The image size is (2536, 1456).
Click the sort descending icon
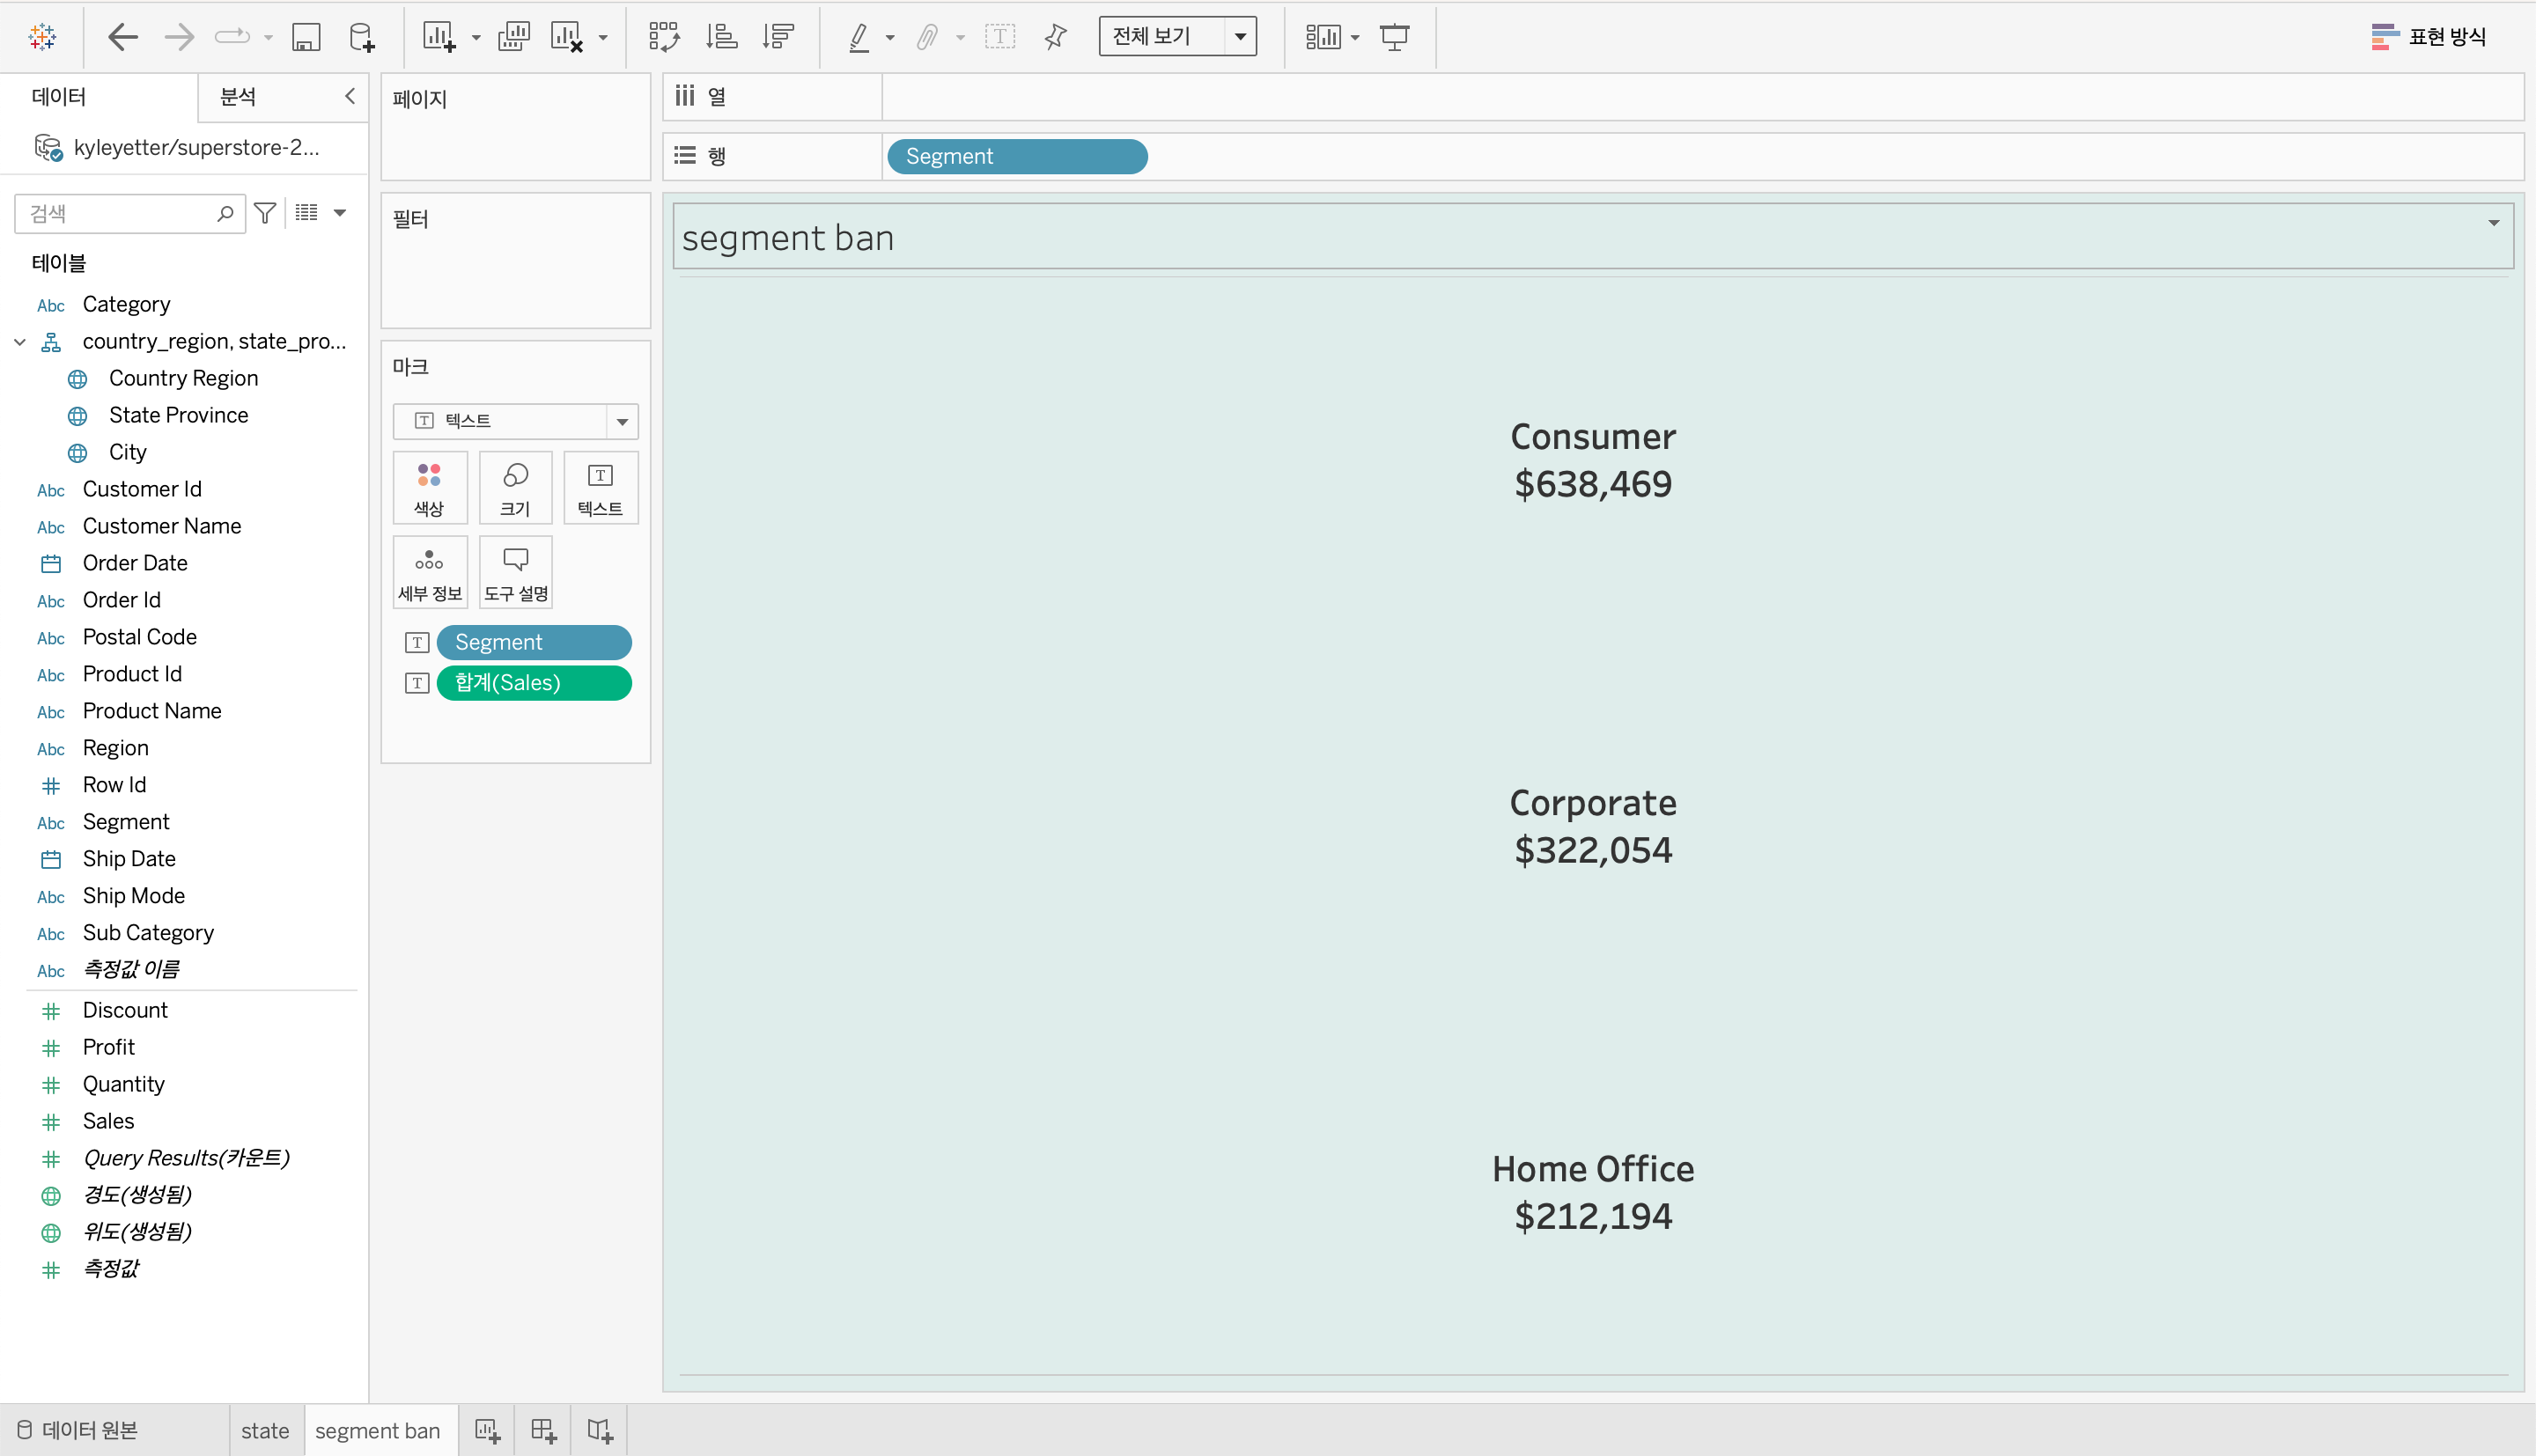[778, 37]
